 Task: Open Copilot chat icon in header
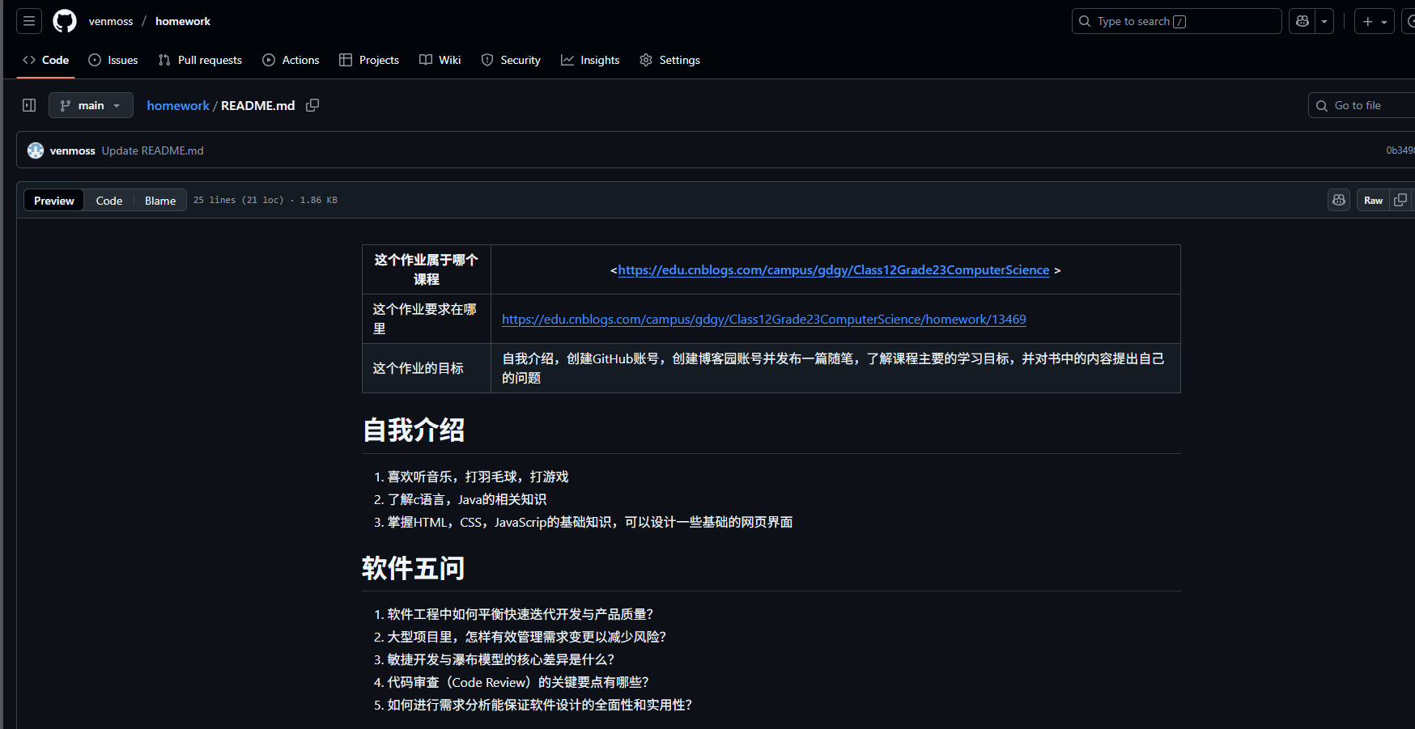coord(1302,21)
